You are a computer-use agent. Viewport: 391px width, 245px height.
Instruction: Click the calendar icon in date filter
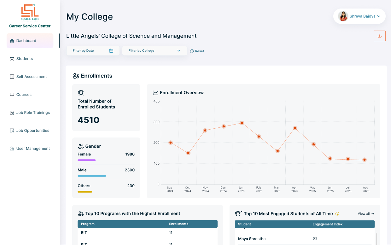point(111,51)
